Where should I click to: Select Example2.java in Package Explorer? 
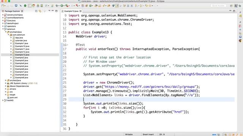tap(22, 58)
